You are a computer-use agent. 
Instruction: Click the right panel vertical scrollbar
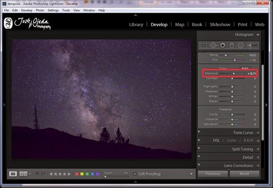263,103
